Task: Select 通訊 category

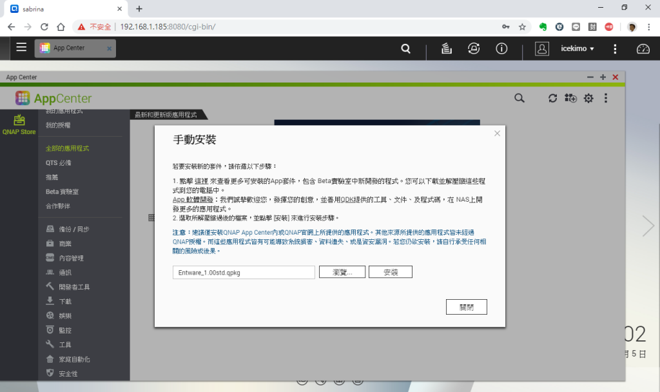Action: (x=59, y=273)
